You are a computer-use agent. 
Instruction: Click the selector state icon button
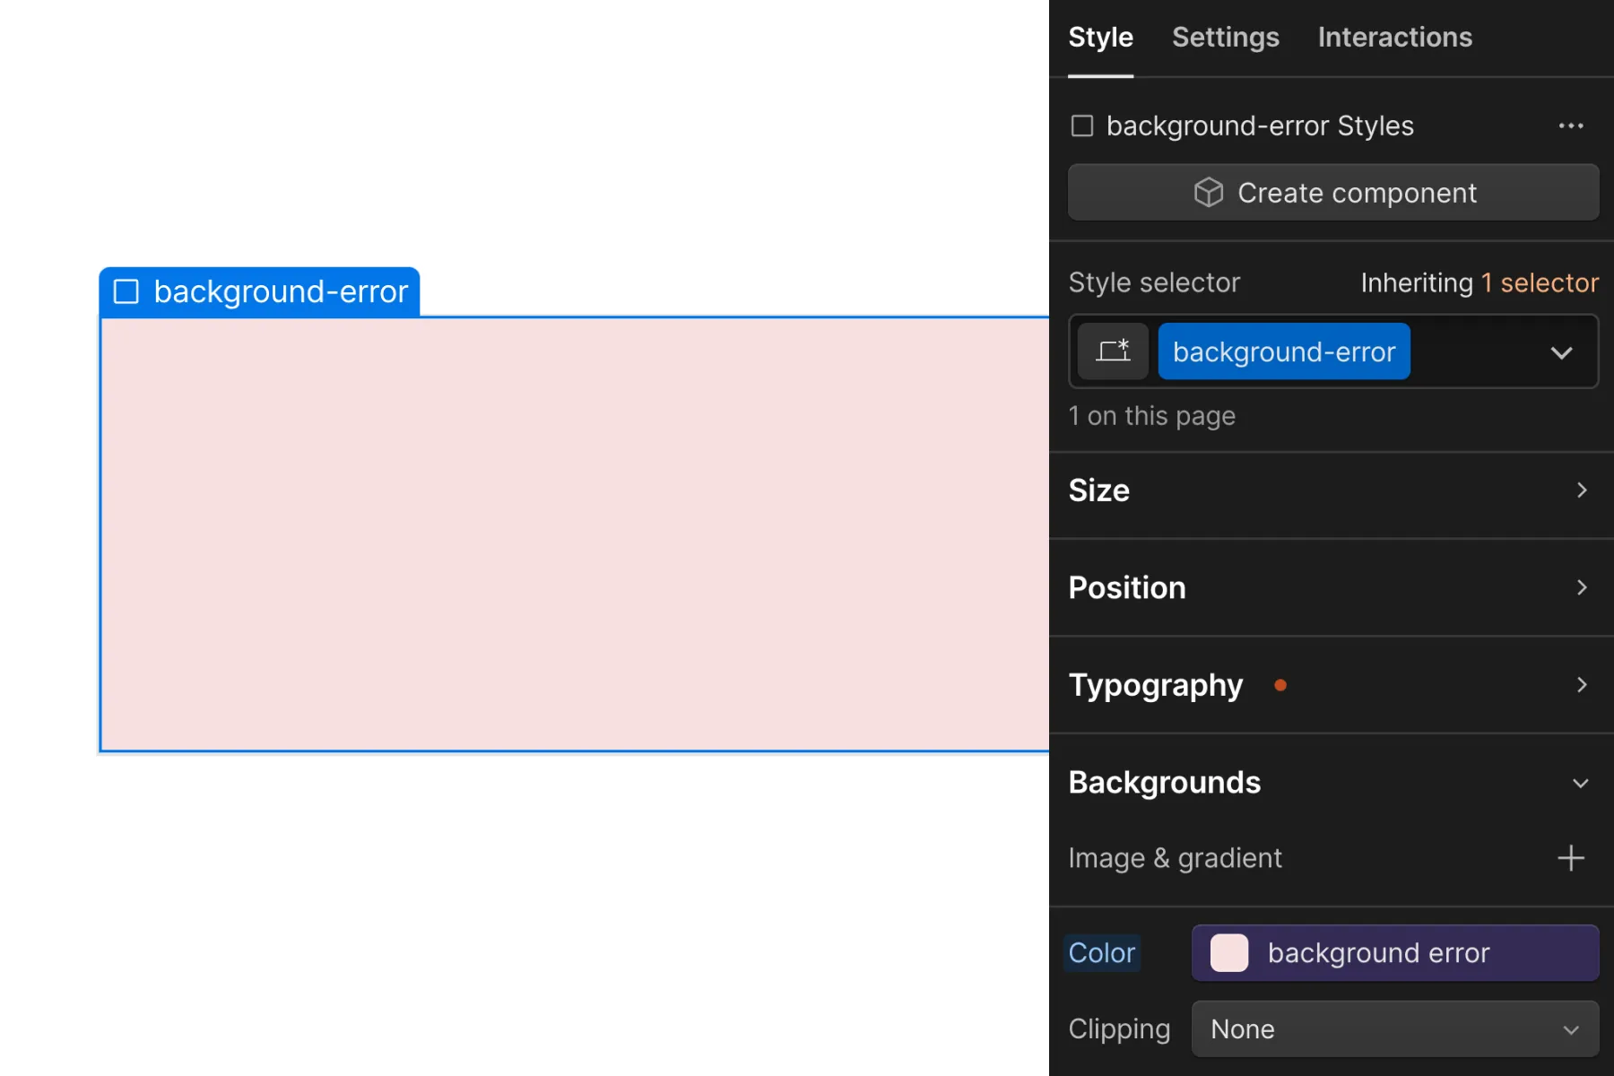click(1113, 351)
